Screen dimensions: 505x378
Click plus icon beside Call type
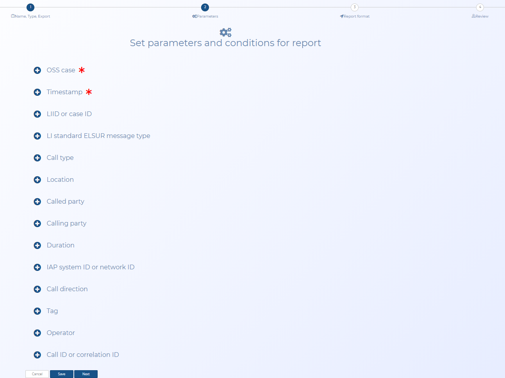point(37,158)
